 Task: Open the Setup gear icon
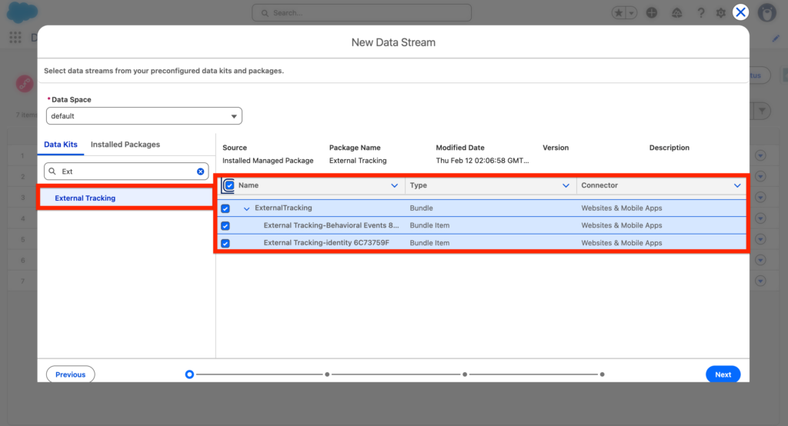click(x=721, y=13)
